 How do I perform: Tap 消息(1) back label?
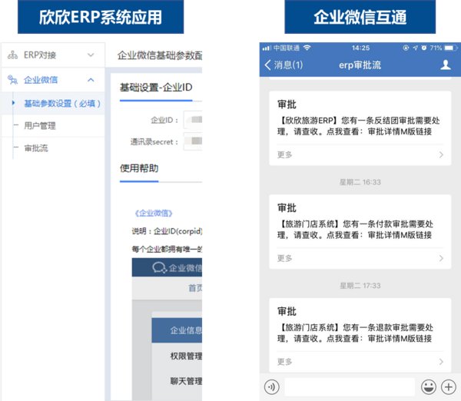[288, 65]
